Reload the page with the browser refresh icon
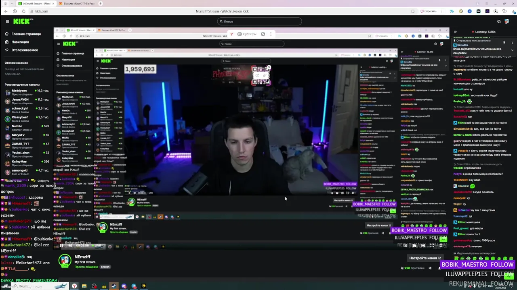The height and width of the screenshot is (290, 517). (23, 11)
